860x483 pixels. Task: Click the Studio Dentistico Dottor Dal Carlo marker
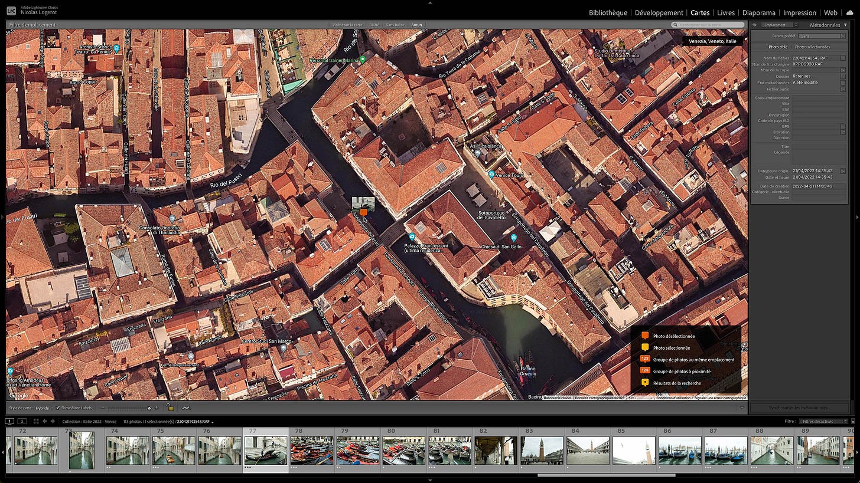point(590,52)
